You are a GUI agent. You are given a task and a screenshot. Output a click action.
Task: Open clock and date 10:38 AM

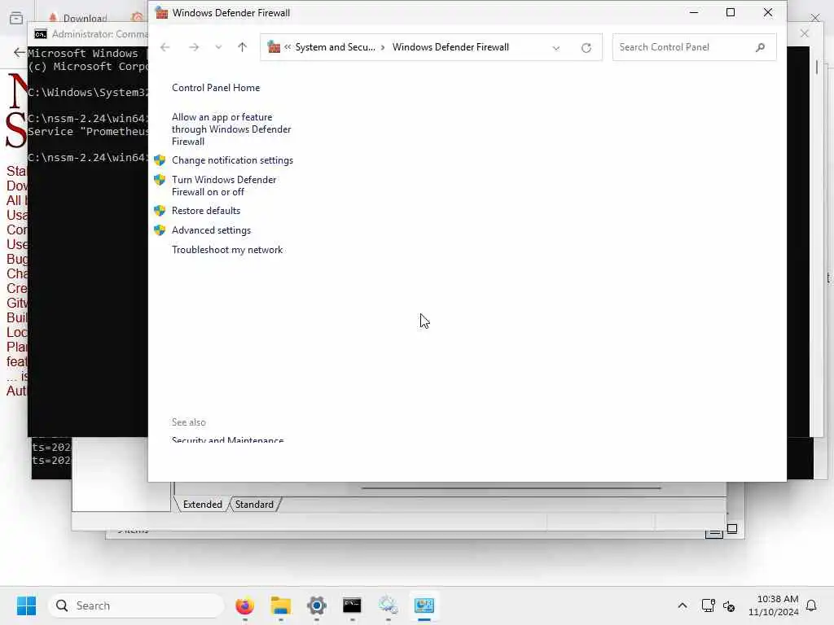pos(774,605)
